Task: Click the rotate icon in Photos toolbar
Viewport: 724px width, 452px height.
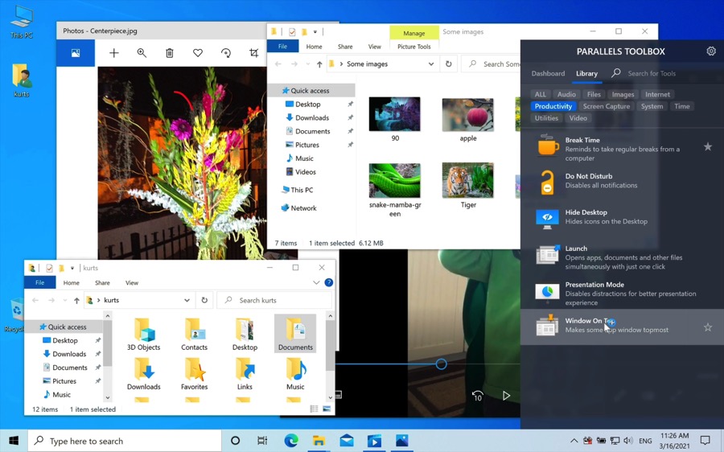Action: [226, 53]
